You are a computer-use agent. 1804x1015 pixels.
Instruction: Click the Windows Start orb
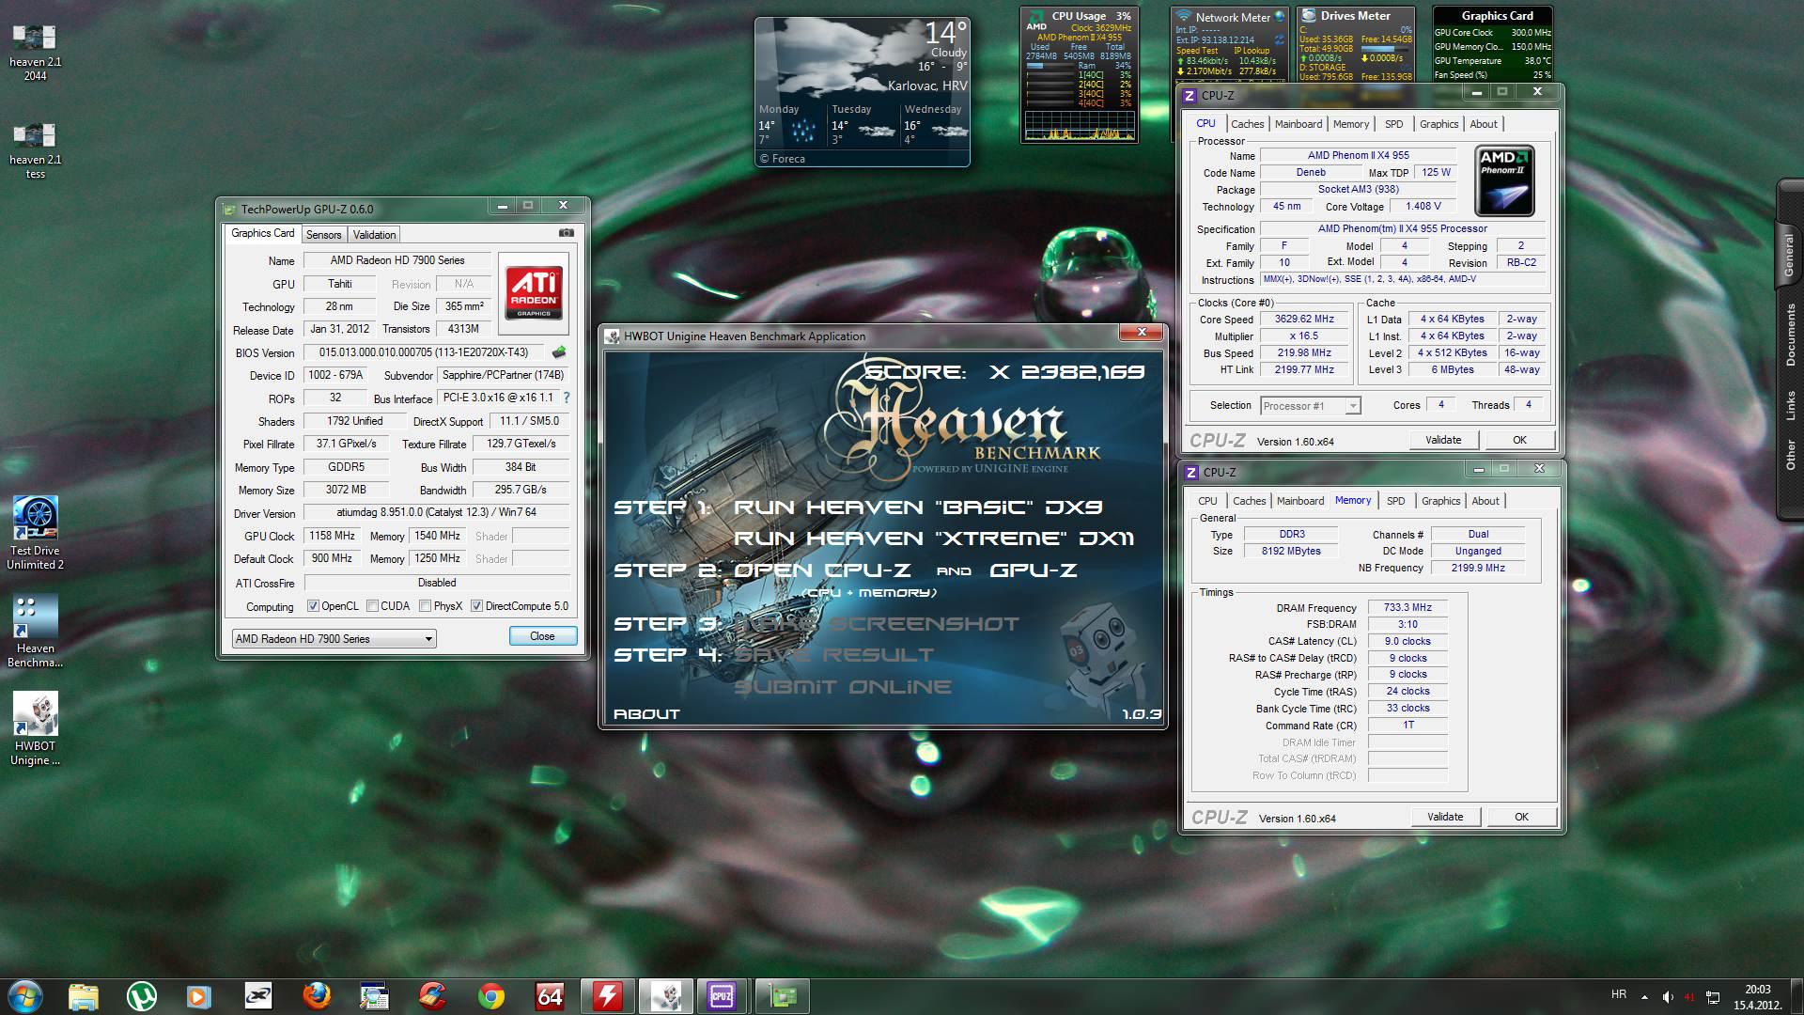[x=23, y=996]
